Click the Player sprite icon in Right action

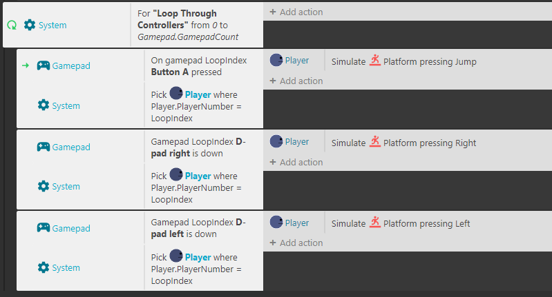(x=276, y=141)
